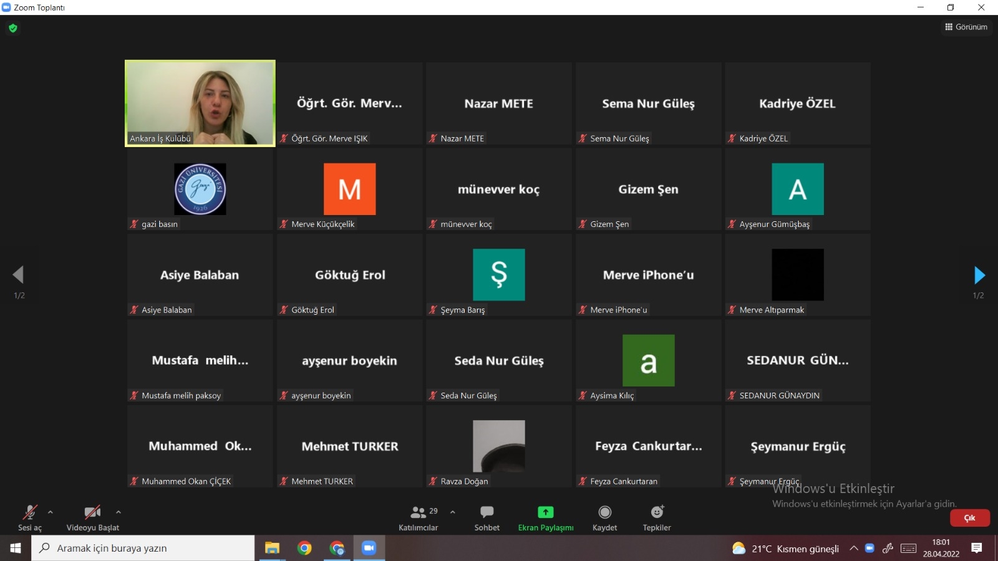Image resolution: width=998 pixels, height=561 pixels.
Task: Click green encryption shield icon
Action: click(x=13, y=28)
